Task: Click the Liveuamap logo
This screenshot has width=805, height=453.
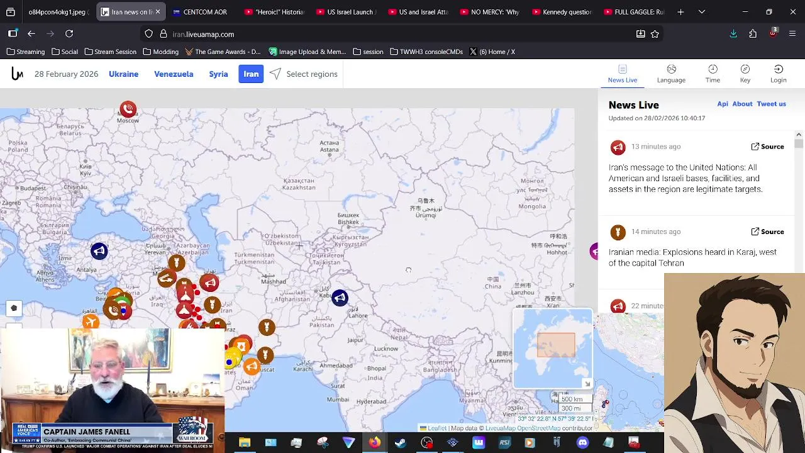Action: 17,74
